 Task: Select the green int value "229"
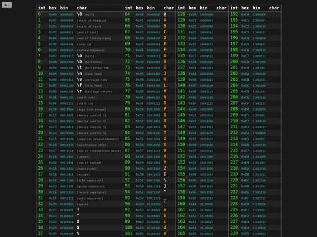click(x=234, y=233)
